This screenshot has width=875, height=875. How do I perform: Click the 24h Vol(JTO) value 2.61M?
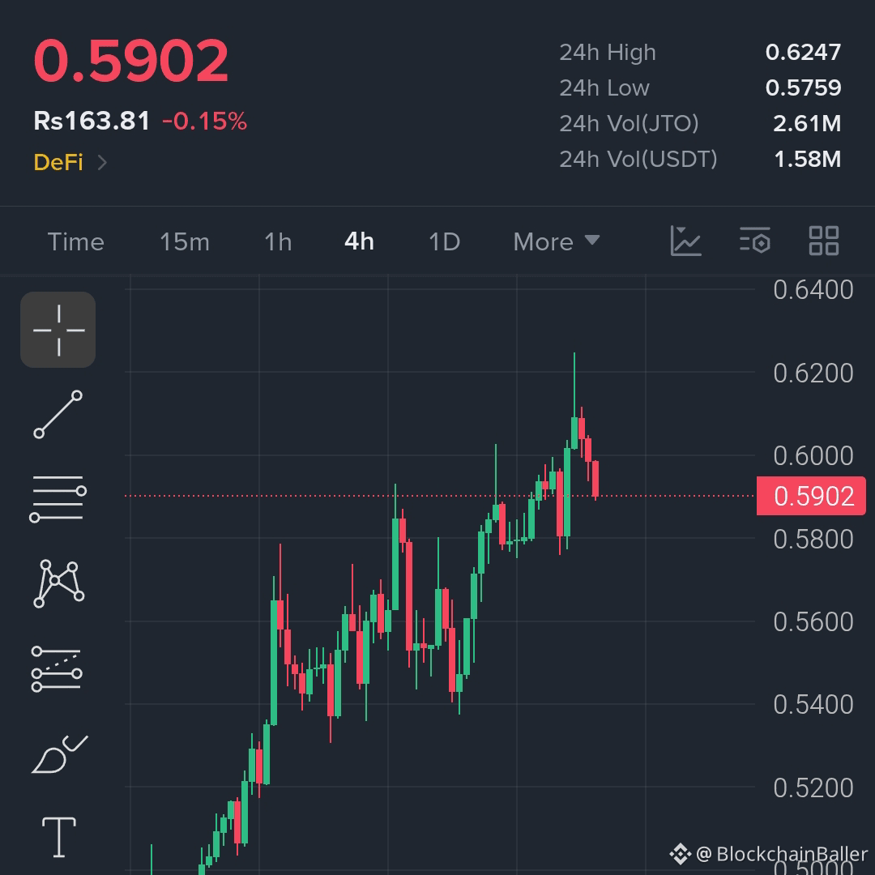click(807, 123)
